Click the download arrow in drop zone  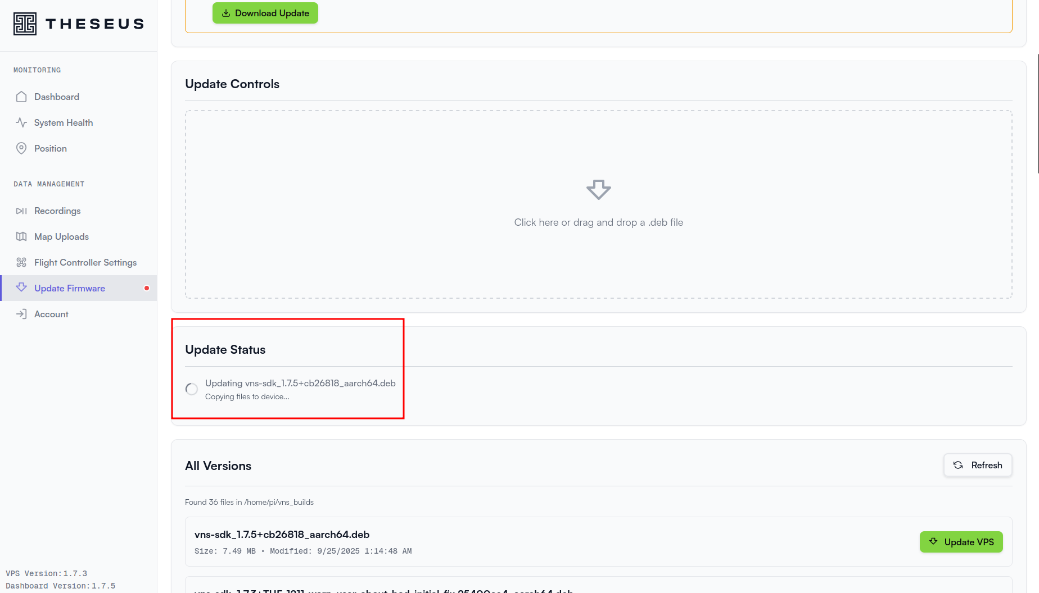coord(598,190)
